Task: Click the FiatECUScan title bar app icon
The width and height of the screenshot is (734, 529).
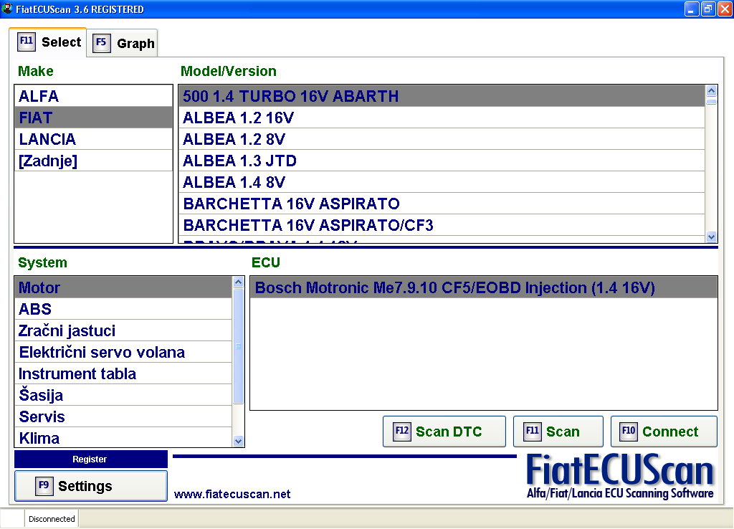Action: [7, 9]
